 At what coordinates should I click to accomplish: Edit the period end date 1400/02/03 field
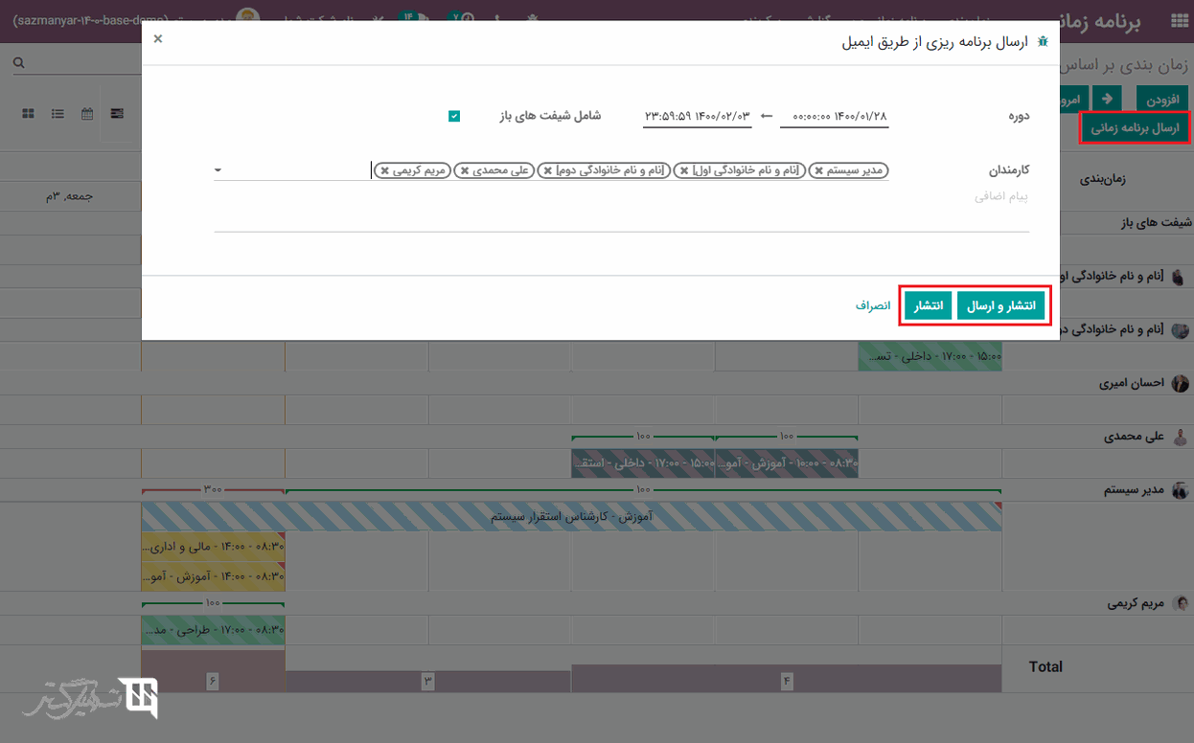click(x=697, y=116)
